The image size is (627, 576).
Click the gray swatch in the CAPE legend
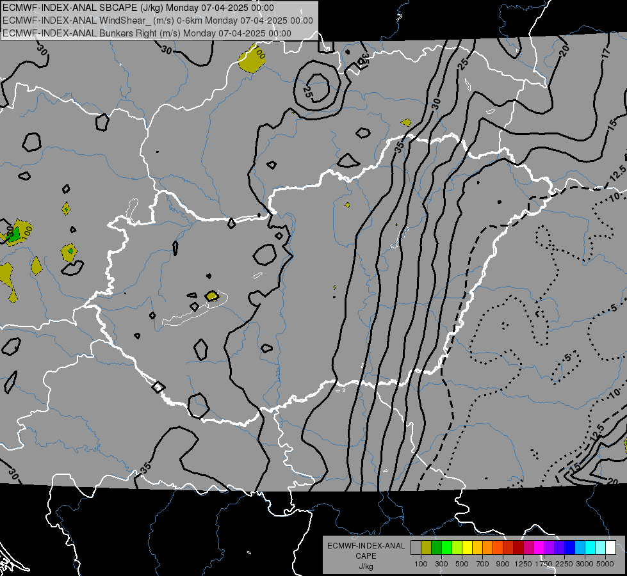coord(416,548)
